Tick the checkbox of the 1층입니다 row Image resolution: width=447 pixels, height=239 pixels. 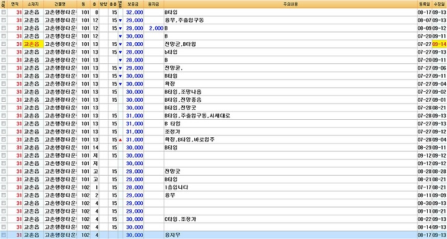4,187
